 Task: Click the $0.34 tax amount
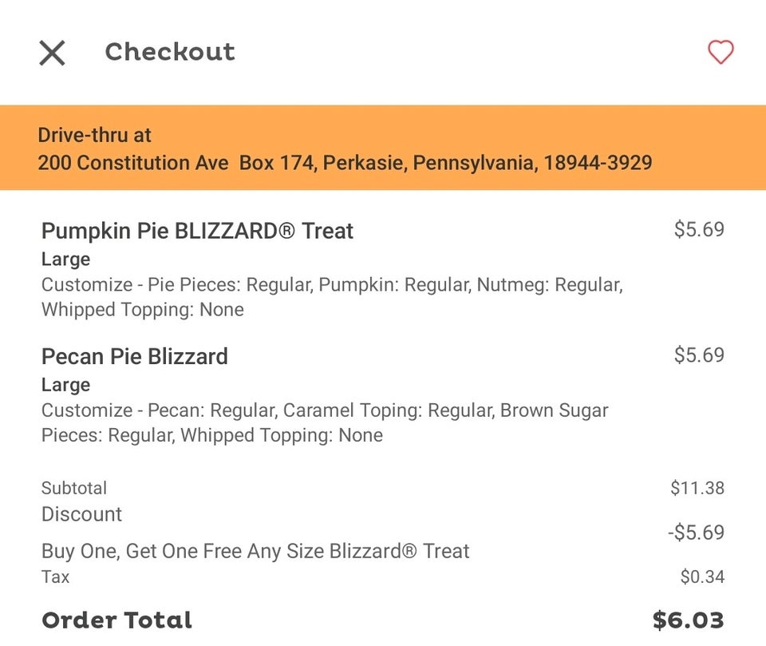pos(702,577)
